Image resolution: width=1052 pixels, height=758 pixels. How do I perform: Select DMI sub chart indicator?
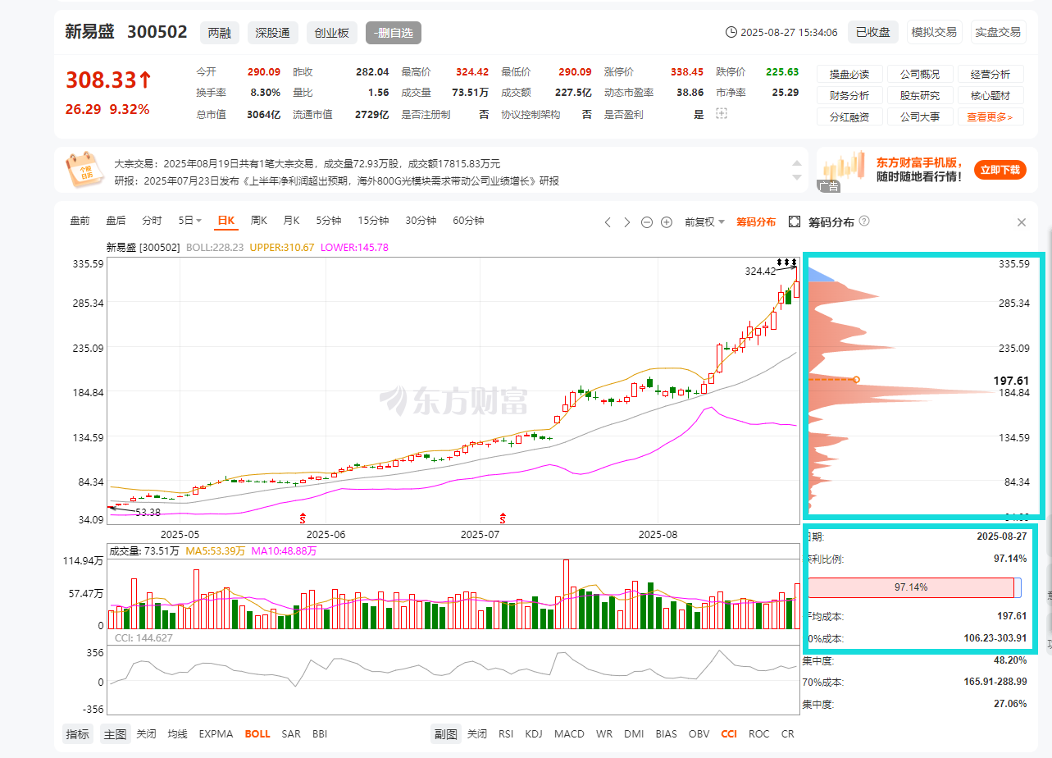pos(634,733)
